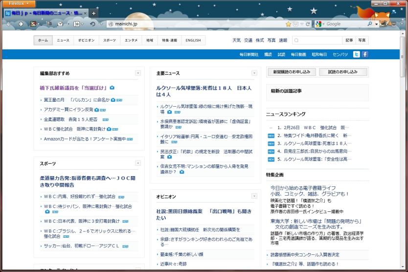
Task: Open Mainichi's Twitter page icon
Action: point(357,54)
